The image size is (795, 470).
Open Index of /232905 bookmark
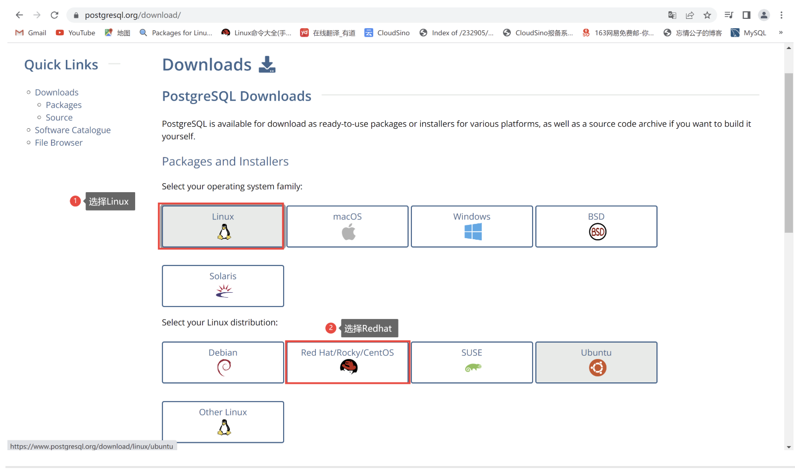point(456,33)
